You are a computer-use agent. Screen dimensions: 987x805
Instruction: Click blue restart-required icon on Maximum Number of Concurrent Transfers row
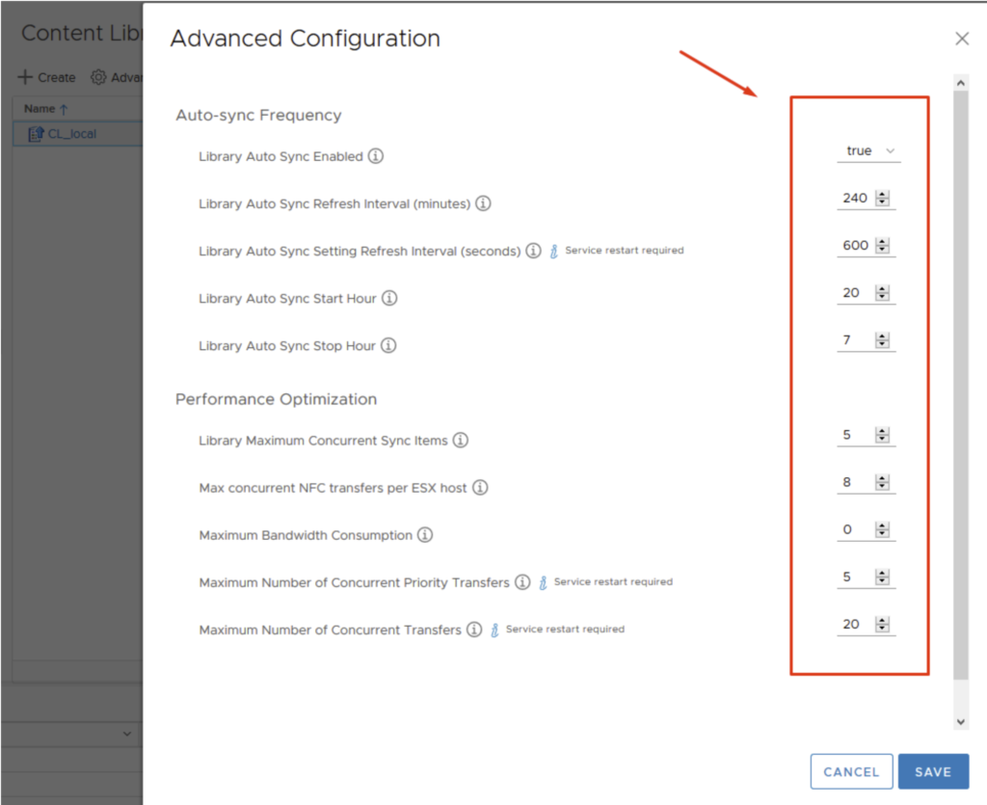click(x=494, y=630)
